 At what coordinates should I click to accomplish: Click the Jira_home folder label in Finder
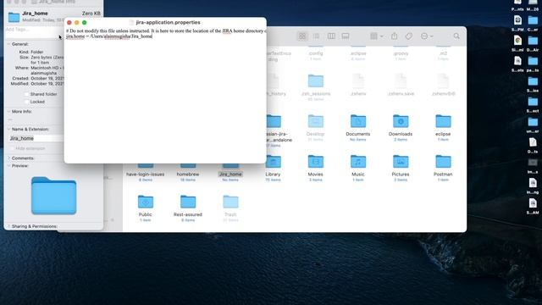click(230, 175)
